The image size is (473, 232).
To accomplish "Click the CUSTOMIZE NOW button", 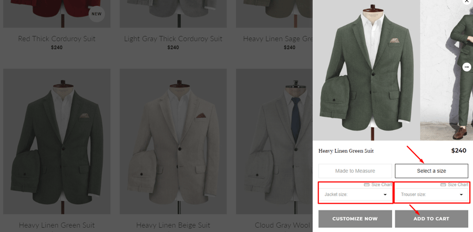I will click(355, 219).
